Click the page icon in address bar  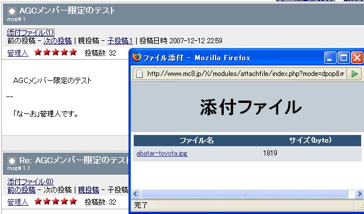[x=139, y=74]
